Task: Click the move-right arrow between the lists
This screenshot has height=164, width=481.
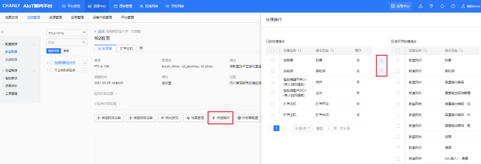Action: tap(382, 71)
